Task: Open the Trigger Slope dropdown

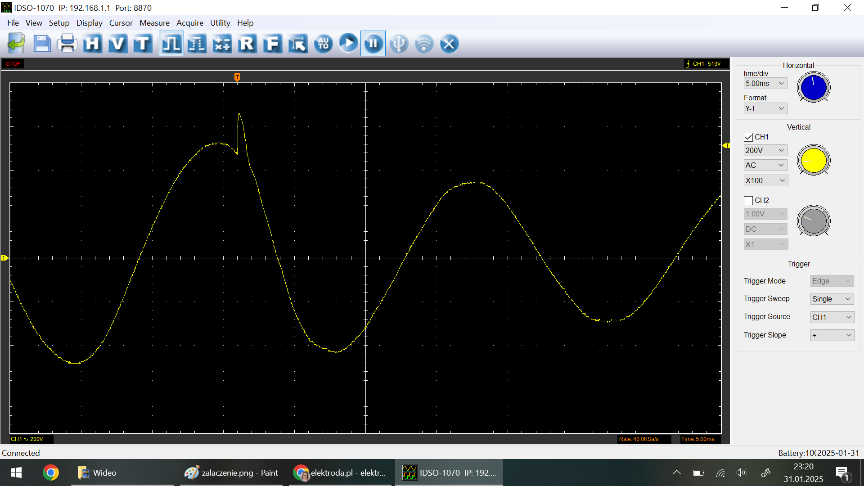Action: (x=832, y=335)
